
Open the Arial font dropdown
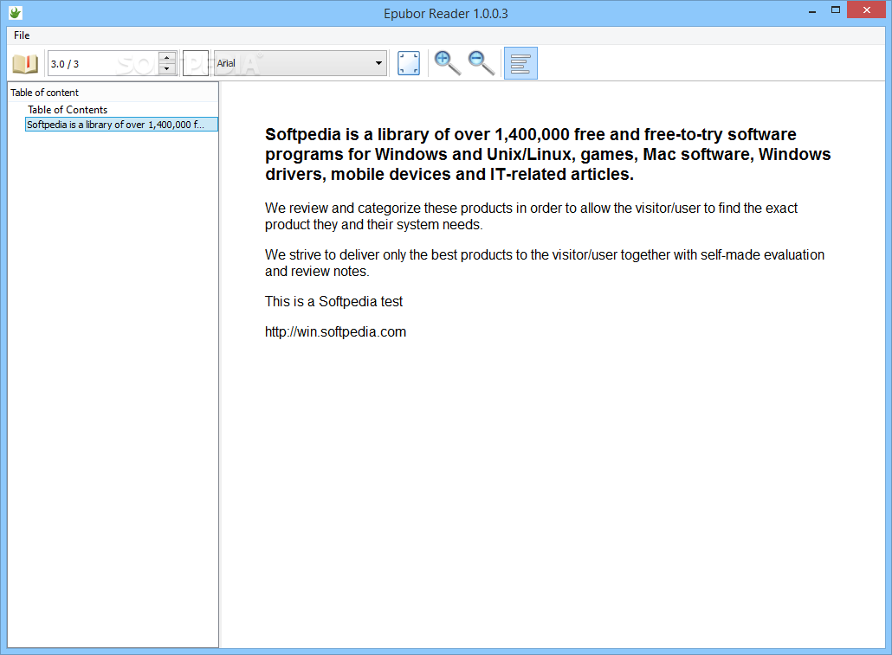[301, 63]
